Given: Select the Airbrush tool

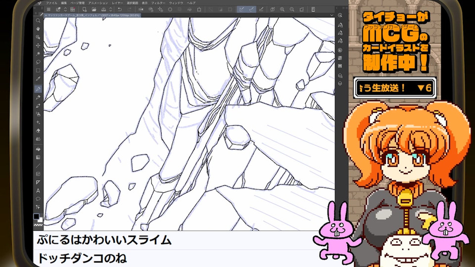Looking at the screenshot, I should 38,114.
